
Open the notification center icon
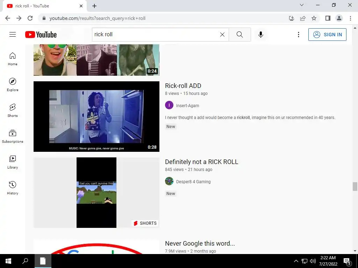[347, 261]
